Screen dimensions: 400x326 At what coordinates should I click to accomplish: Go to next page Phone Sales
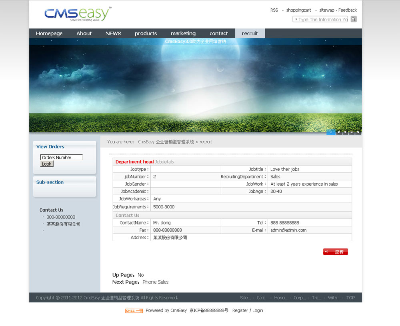pyautogui.click(x=155, y=282)
